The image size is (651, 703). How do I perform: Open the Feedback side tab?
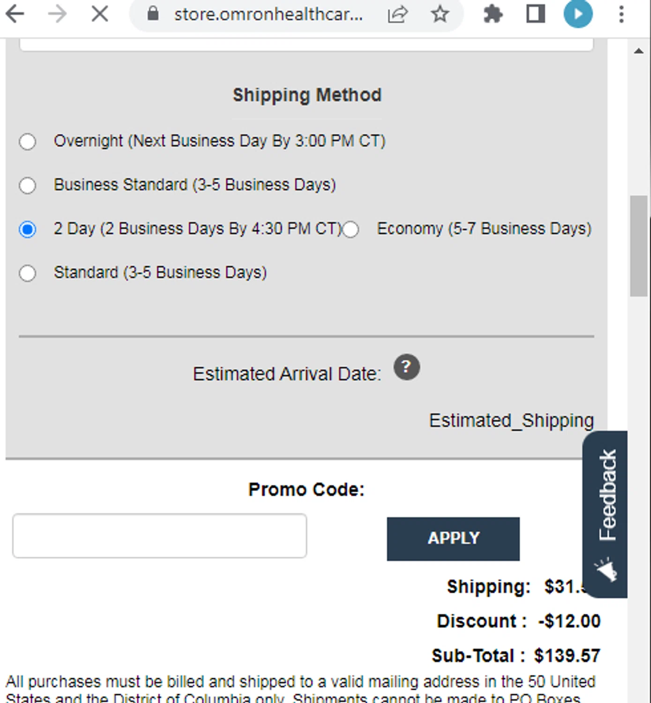[605, 514]
